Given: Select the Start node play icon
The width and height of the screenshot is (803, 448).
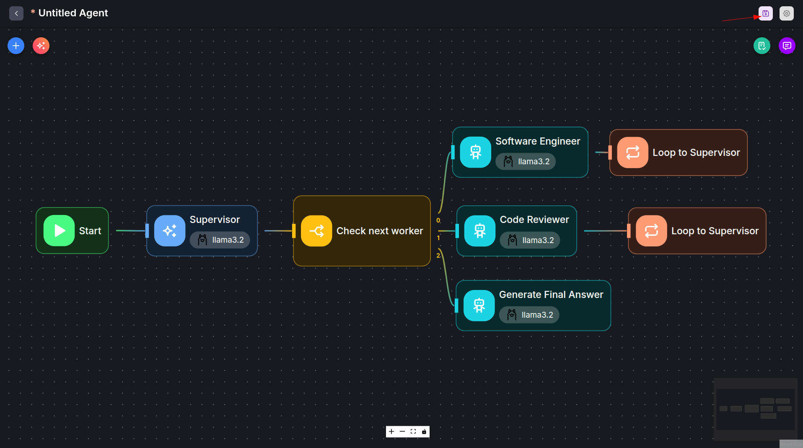Looking at the screenshot, I should click(x=59, y=230).
